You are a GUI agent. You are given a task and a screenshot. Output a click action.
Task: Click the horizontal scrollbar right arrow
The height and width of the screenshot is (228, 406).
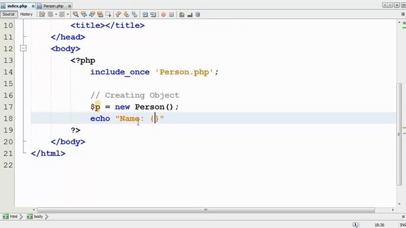point(393,210)
